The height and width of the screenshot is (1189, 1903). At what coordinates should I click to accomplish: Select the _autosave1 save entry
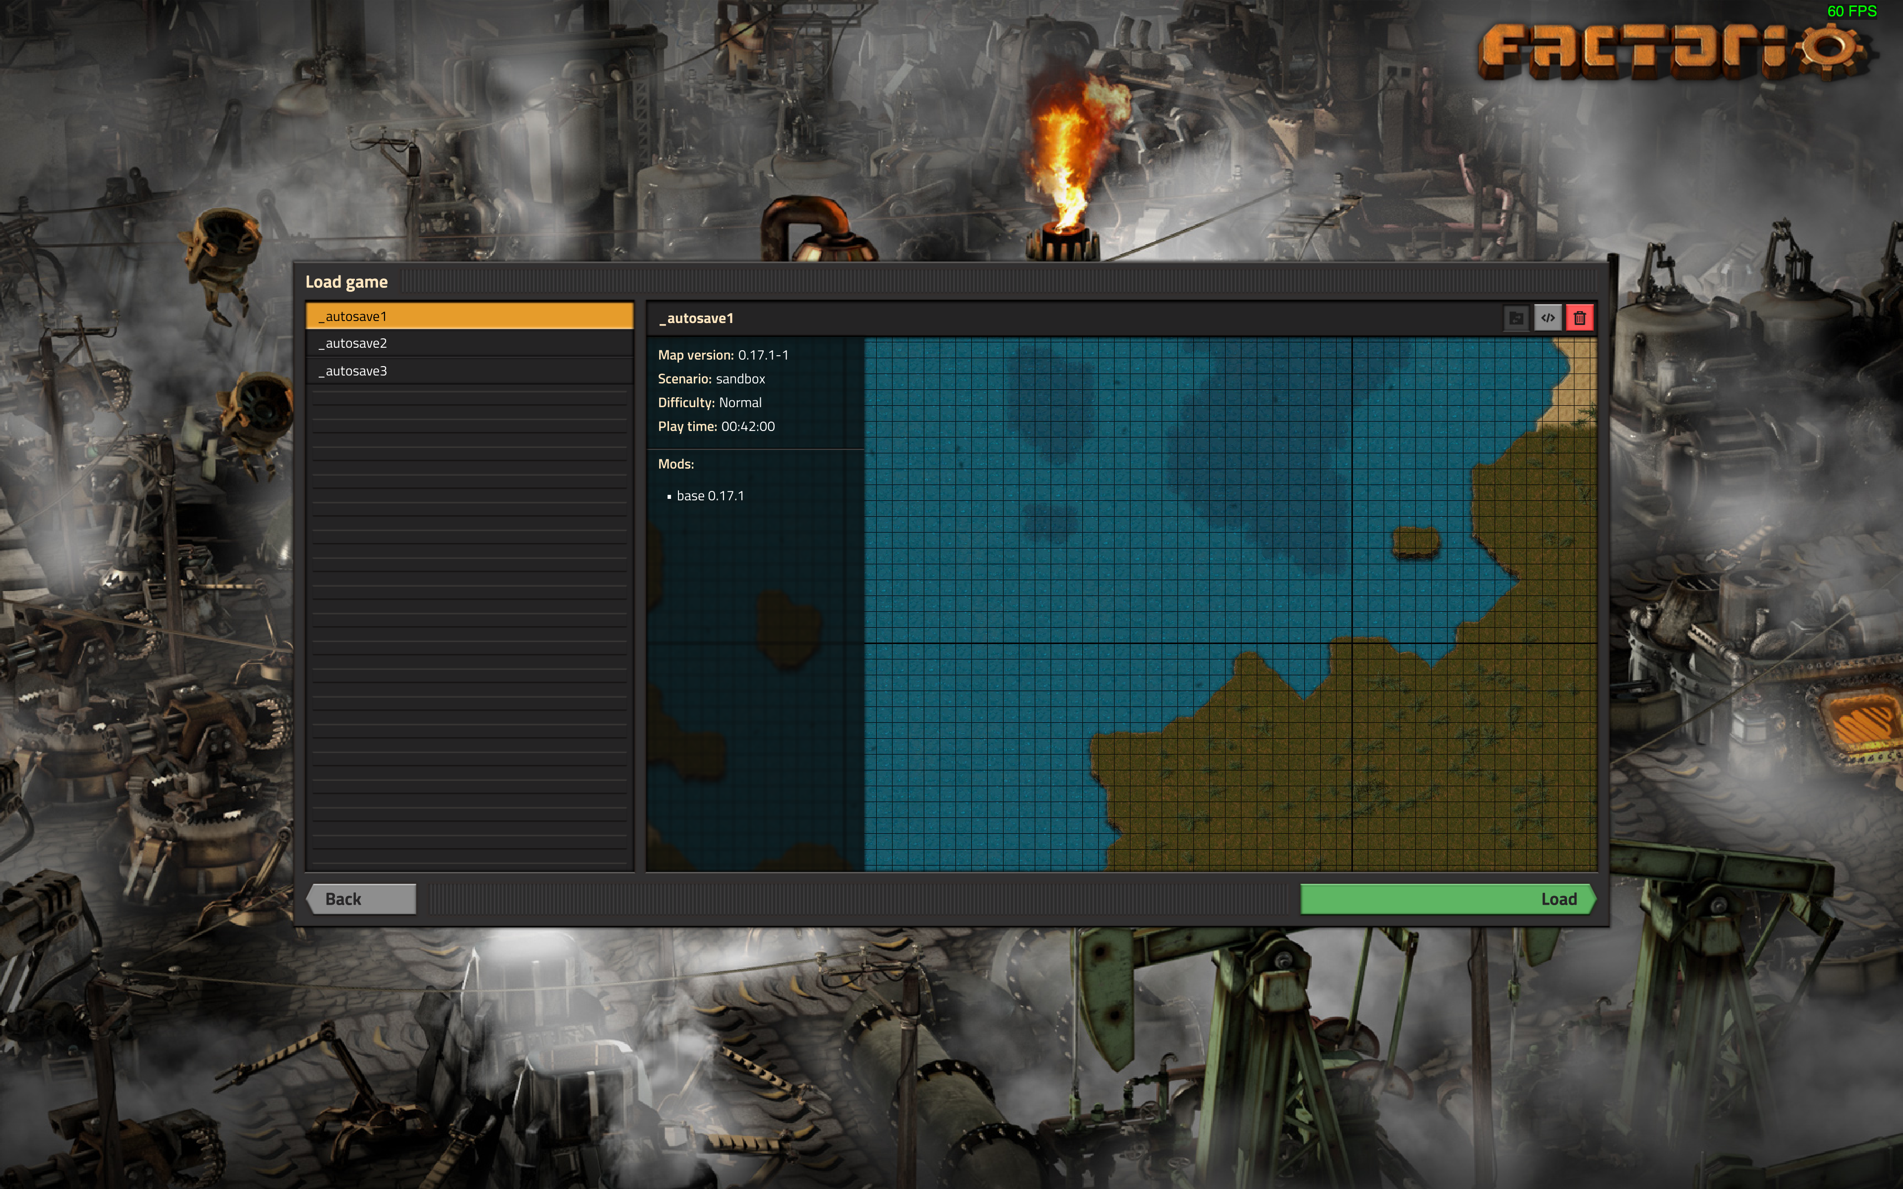point(469,316)
